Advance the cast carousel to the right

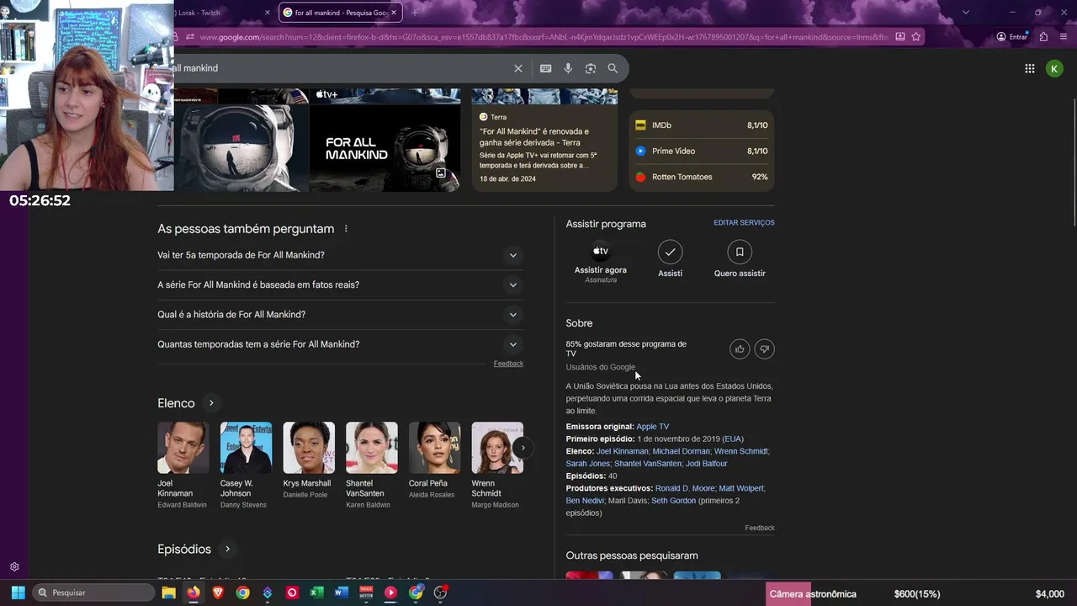[523, 448]
